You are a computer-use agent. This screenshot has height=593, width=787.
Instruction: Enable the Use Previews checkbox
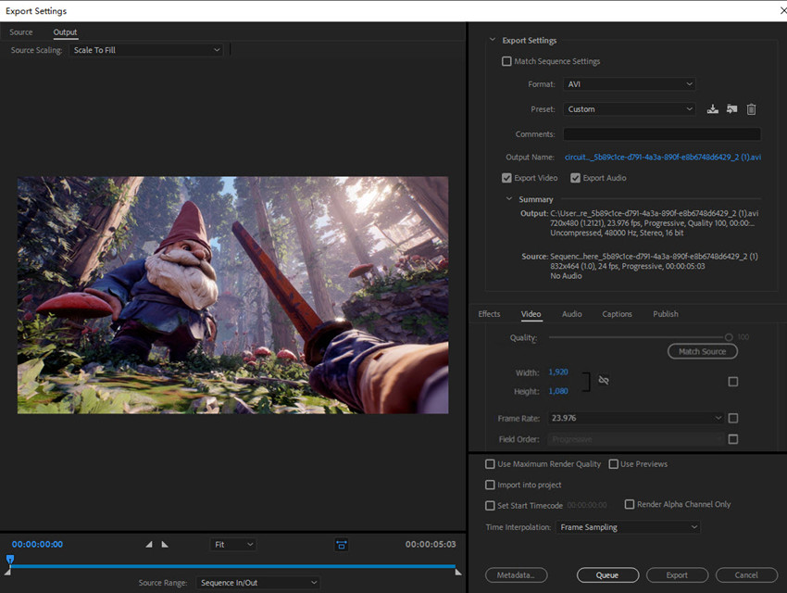(x=613, y=464)
